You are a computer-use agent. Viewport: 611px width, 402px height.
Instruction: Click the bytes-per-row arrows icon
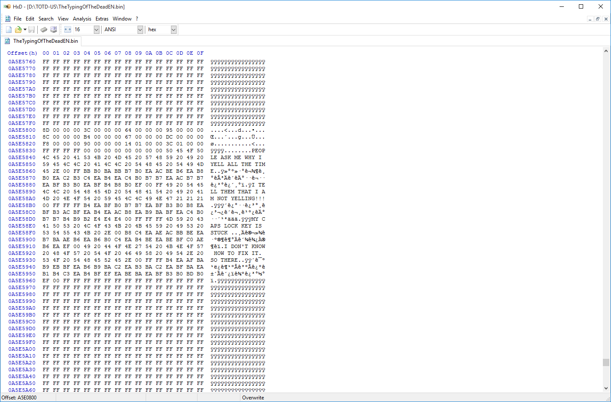(x=68, y=30)
